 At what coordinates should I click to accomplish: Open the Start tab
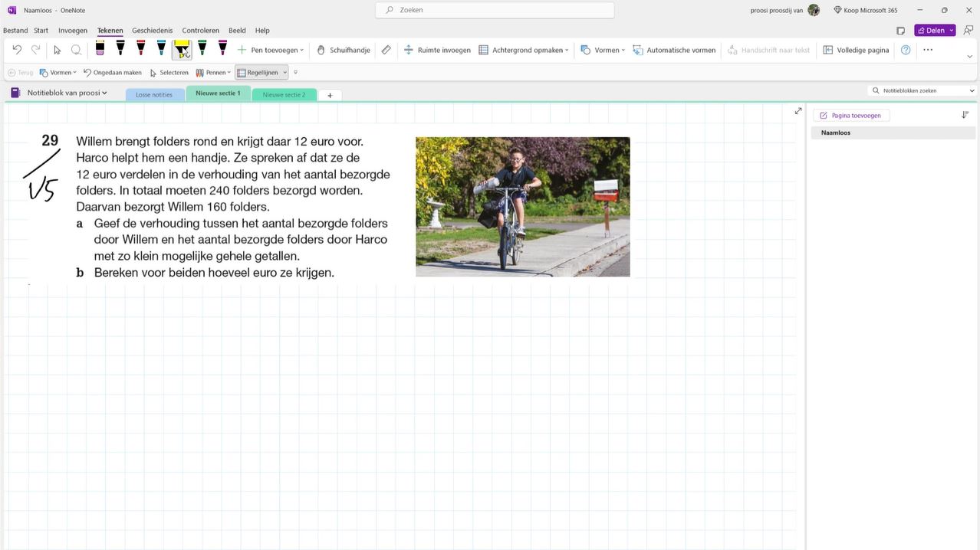point(41,31)
